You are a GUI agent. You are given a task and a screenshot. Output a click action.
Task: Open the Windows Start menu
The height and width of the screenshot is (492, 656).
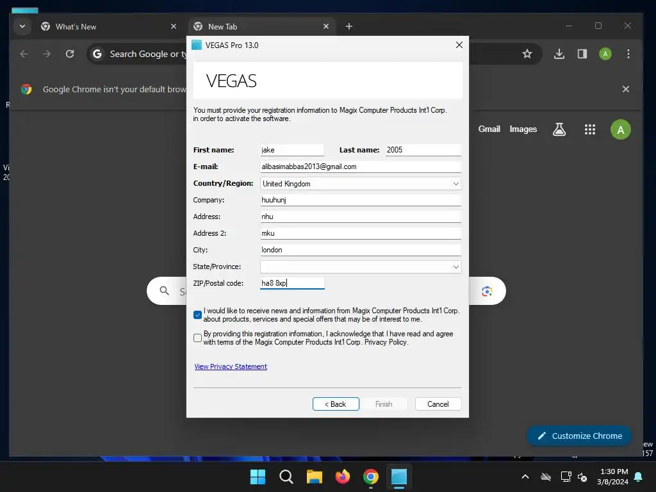(x=258, y=477)
